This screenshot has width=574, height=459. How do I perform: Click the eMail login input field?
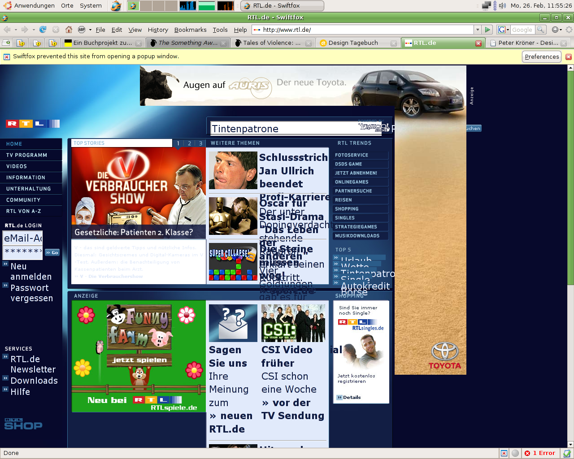click(x=22, y=238)
